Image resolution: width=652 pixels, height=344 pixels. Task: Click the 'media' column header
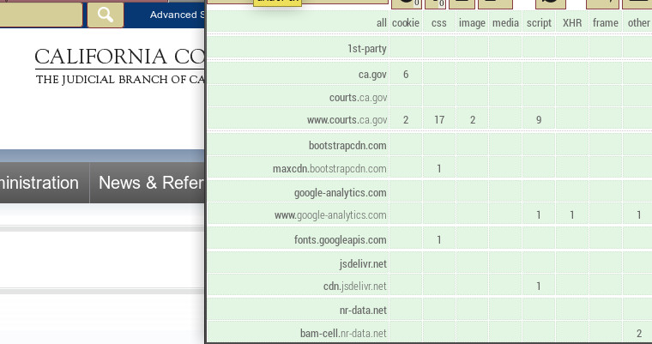pyautogui.click(x=505, y=22)
